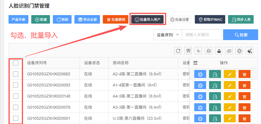Open settings for device G010525GZXHX020093
The image size is (261, 124).
coord(200,85)
